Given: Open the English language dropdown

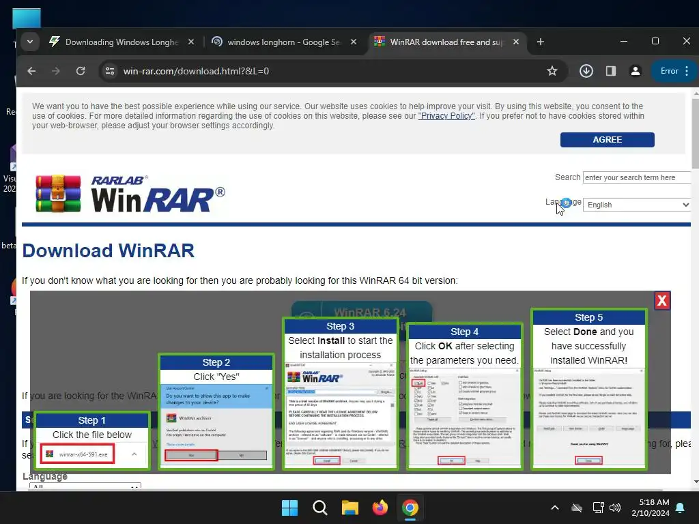Looking at the screenshot, I should 636,205.
